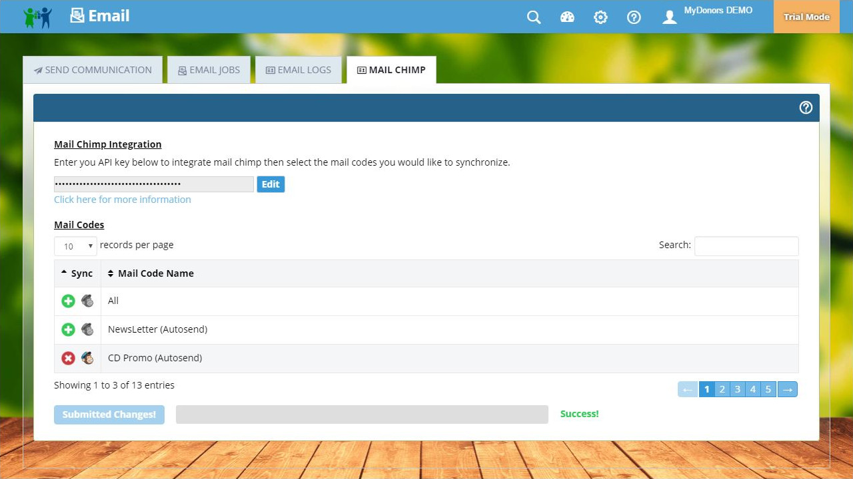The image size is (853, 479).
Task: Go to page 5 of mail codes
Action: (768, 389)
